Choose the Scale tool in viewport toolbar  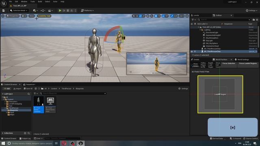coord(144,16)
